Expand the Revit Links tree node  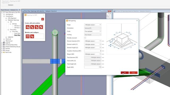[x=2, y=52]
